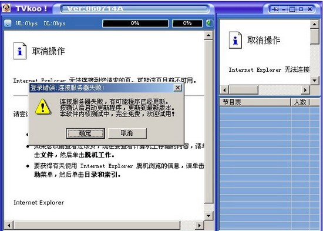Click right top pane vertical scrollbar thumb
323x231 pixels.
click(x=314, y=36)
